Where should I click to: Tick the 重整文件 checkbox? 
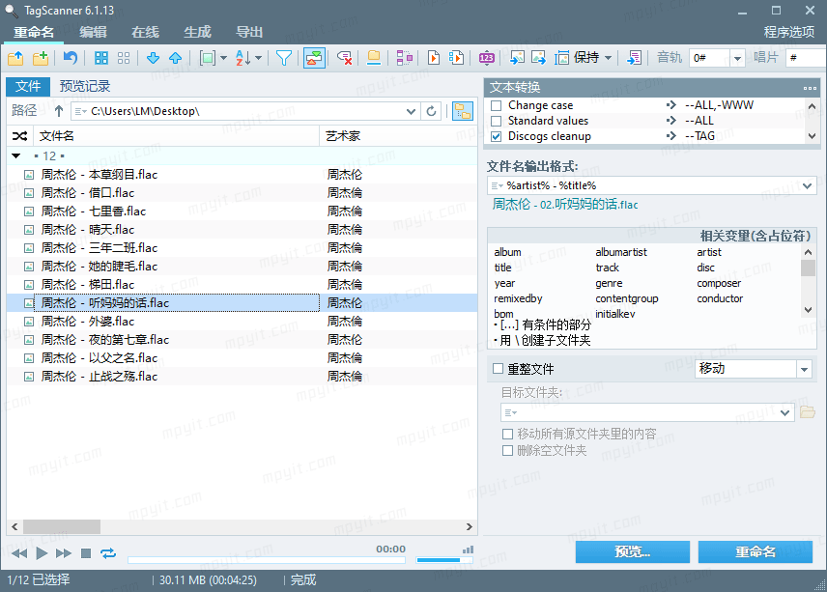498,369
